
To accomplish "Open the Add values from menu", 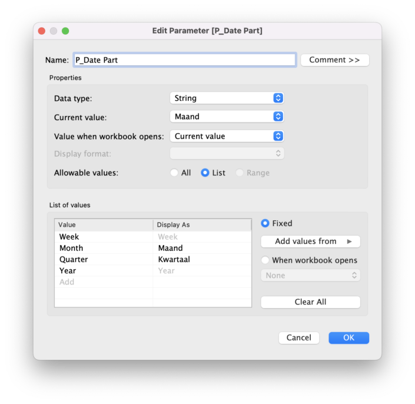I will click(x=310, y=241).
